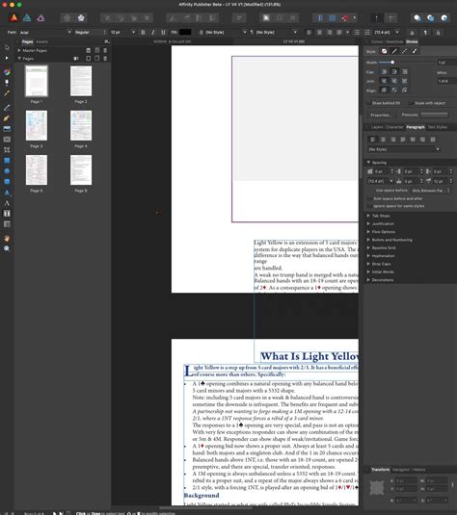The height and width of the screenshot is (515, 457).
Task: Select the square cap option in Stroke panel
Action: coord(405,71)
